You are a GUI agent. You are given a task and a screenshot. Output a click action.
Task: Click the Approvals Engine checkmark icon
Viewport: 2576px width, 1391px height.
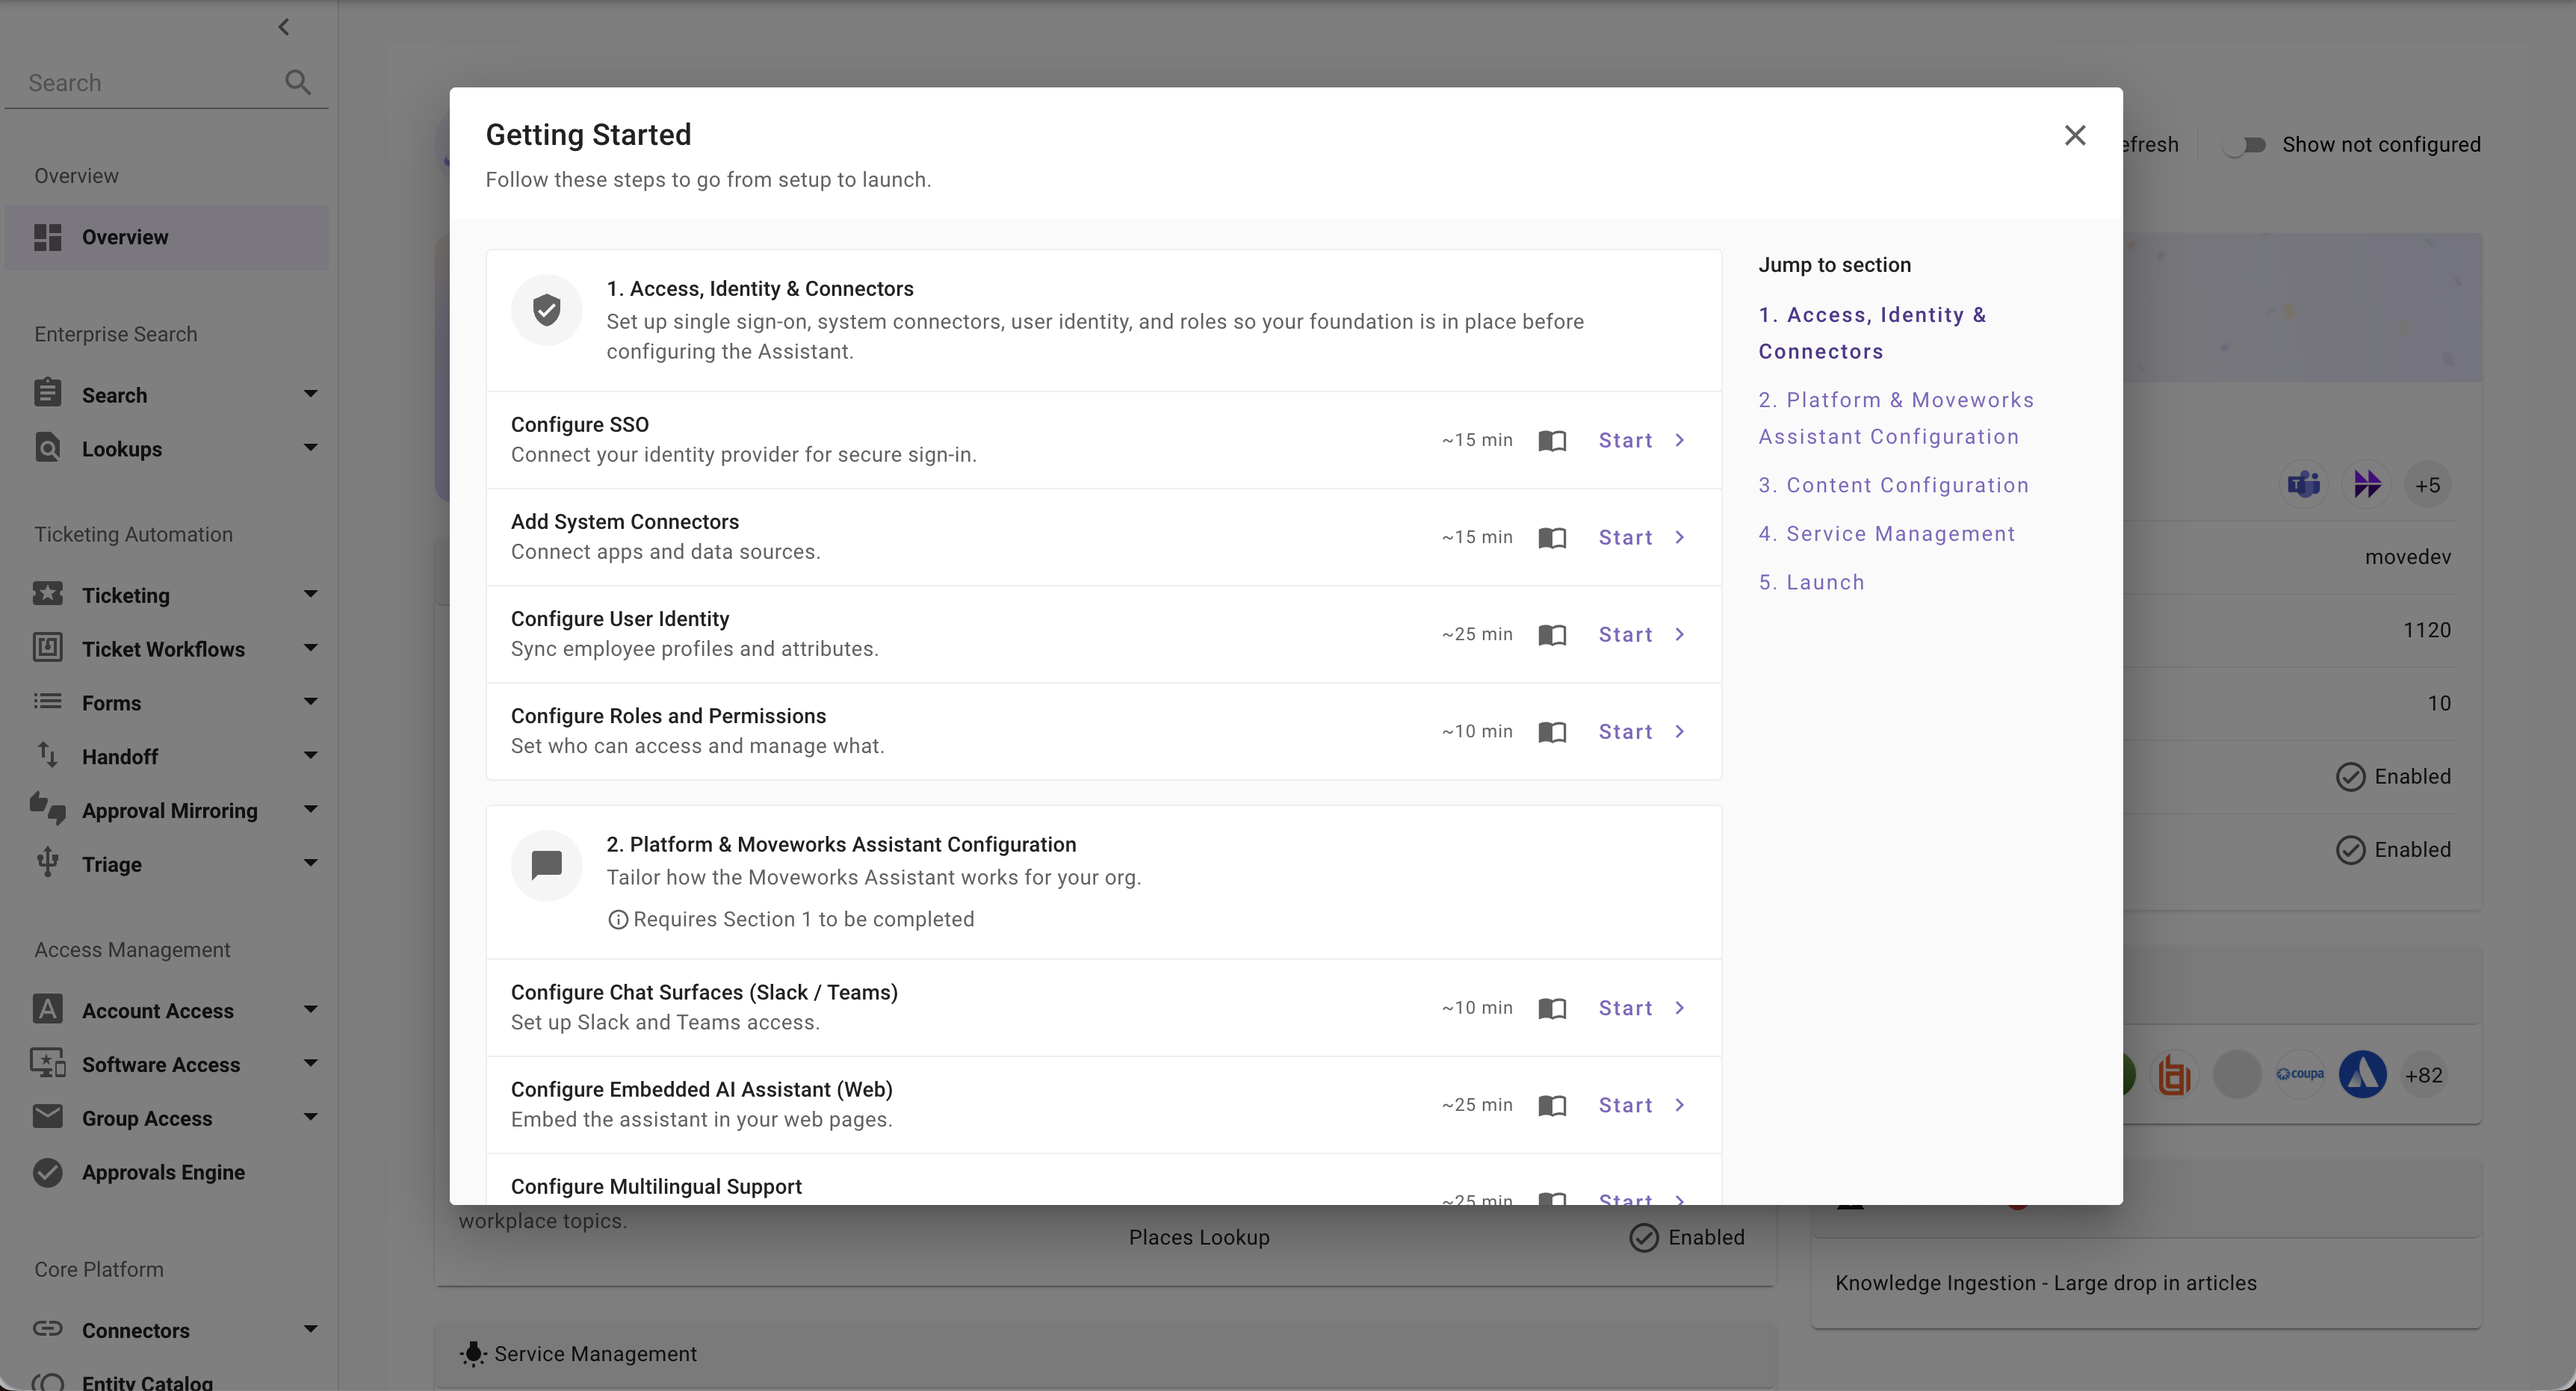pyautogui.click(x=48, y=1172)
